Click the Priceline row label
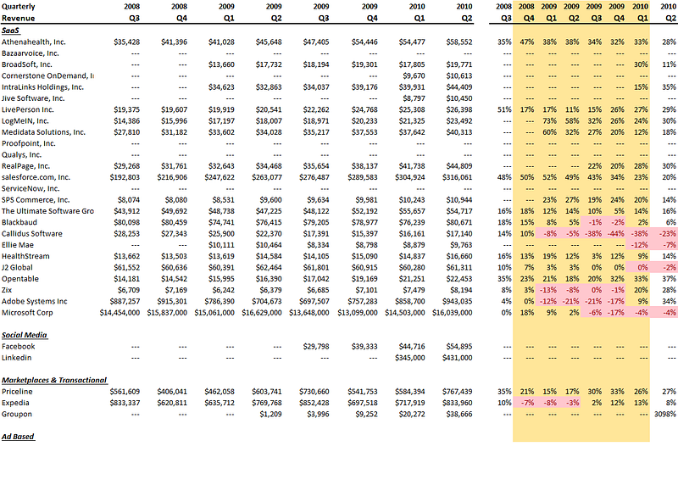This screenshot has width=678, height=496. point(17,392)
